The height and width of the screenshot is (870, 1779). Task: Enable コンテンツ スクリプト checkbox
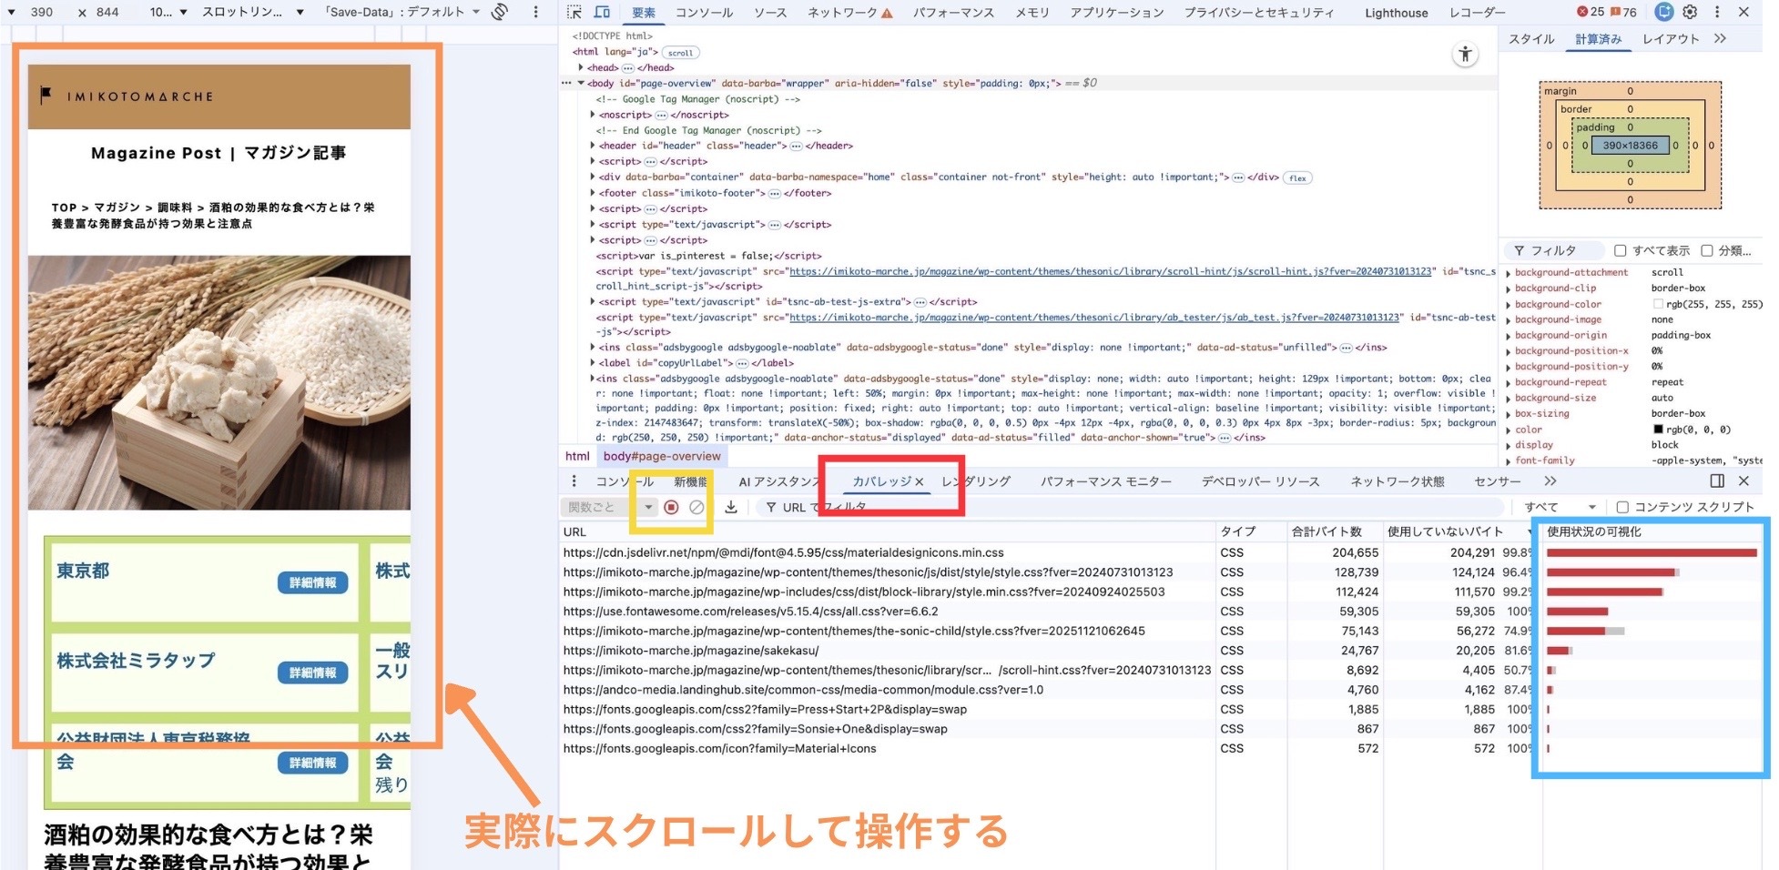(x=1622, y=507)
